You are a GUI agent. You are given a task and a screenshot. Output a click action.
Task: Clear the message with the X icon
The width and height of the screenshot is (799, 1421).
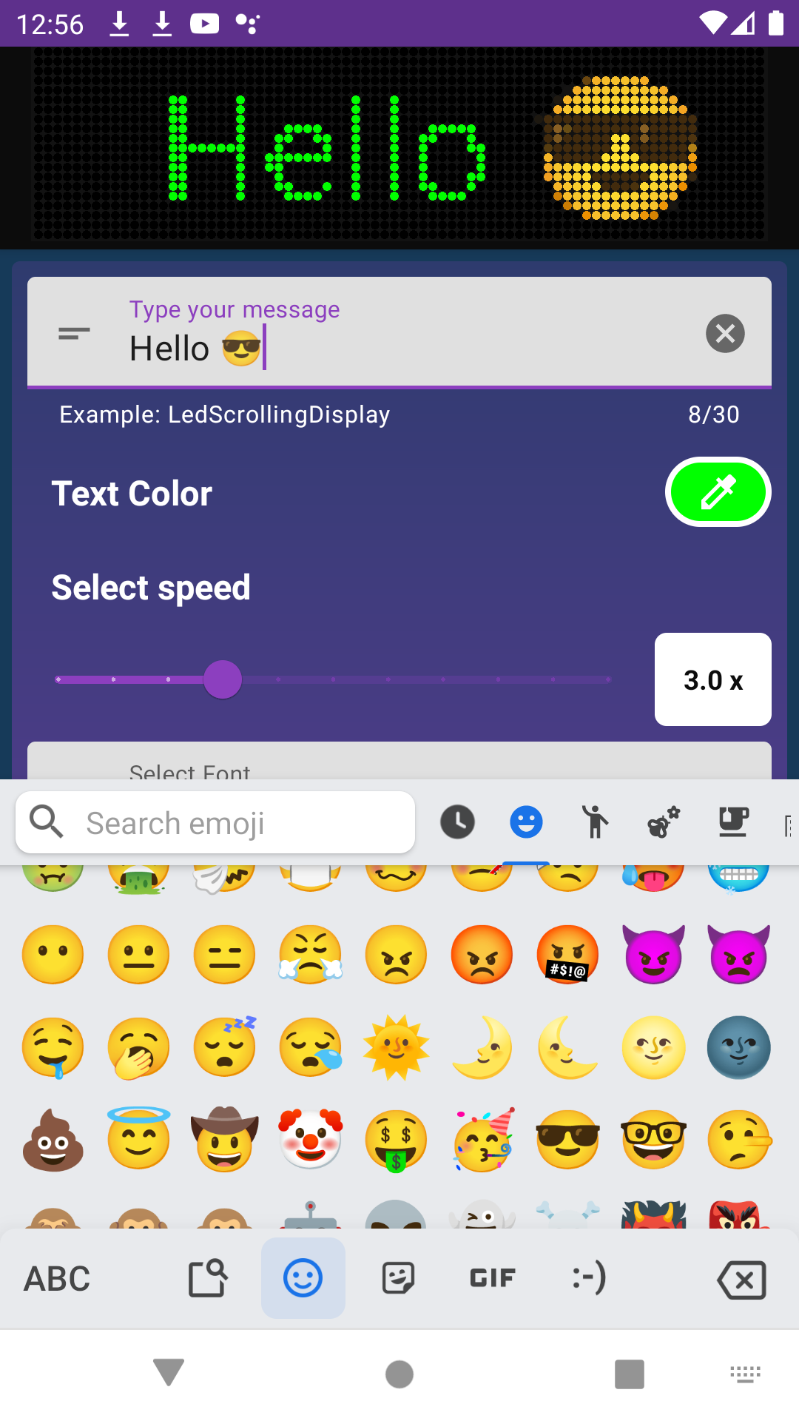[725, 333]
